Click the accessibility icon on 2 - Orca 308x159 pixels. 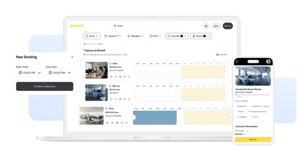127,123
